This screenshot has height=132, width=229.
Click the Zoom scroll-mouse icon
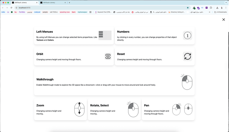coord(79,109)
